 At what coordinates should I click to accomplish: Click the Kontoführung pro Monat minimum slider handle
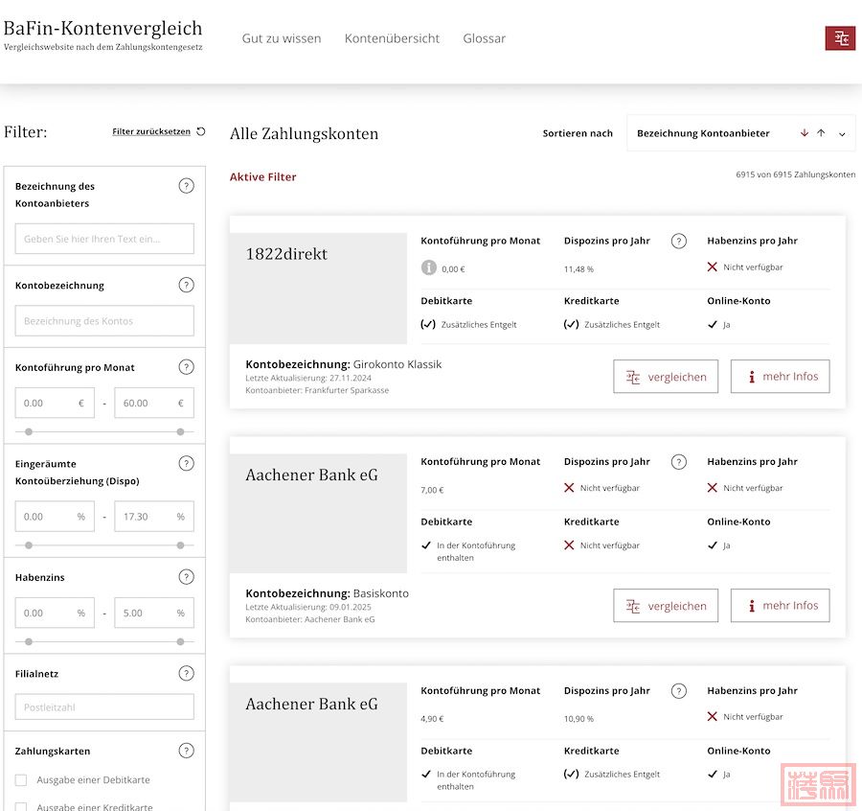point(29,432)
